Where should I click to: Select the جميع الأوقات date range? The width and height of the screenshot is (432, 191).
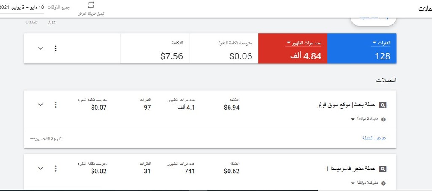[59, 7]
